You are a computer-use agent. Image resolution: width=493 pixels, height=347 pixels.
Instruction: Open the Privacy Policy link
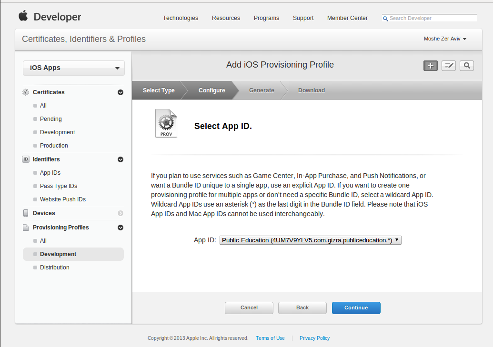(315, 338)
